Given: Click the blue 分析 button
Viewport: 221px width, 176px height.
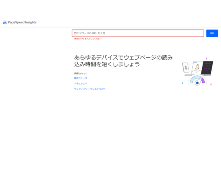Looking at the screenshot, I should point(212,33).
